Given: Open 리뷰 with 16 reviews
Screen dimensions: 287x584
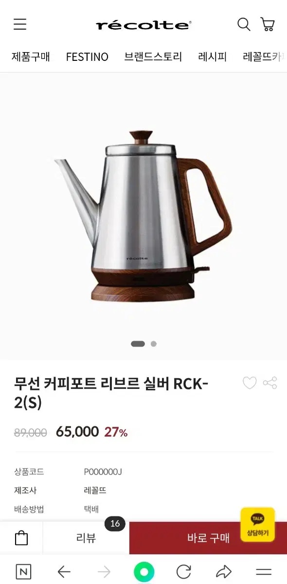Looking at the screenshot, I should pos(86,538).
